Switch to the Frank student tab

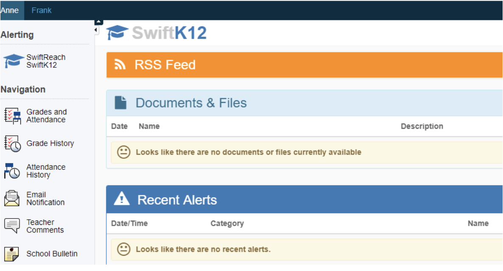coord(42,10)
